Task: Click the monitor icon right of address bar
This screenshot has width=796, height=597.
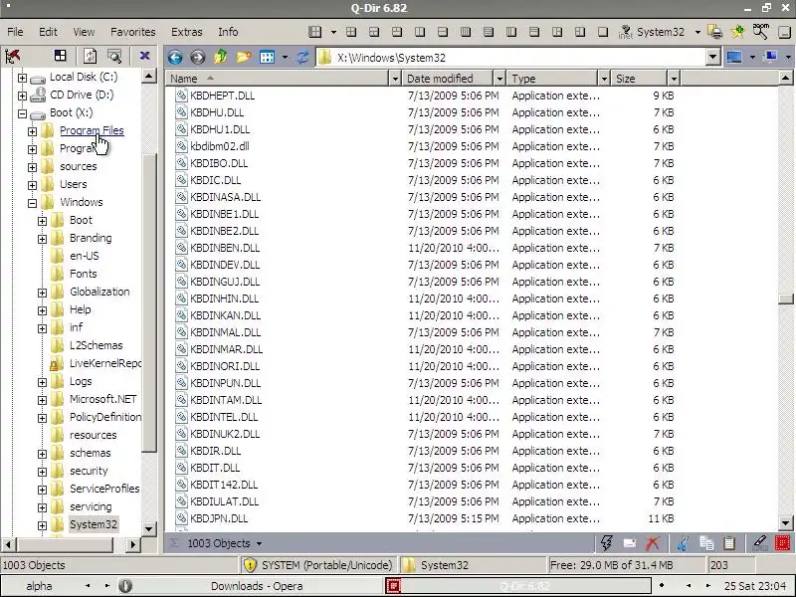Action: (x=734, y=57)
